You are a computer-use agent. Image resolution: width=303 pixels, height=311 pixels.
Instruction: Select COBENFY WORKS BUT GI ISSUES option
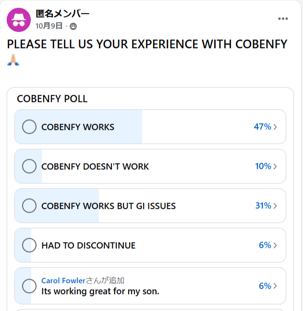point(29,206)
